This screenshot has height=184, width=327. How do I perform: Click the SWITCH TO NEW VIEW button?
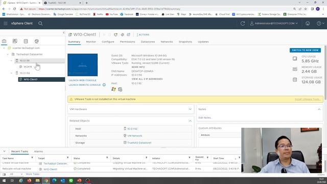coord(305,50)
